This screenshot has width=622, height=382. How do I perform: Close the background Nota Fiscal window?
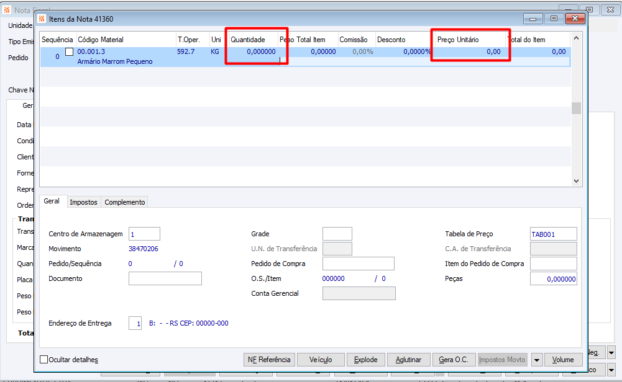pyautogui.click(x=610, y=9)
